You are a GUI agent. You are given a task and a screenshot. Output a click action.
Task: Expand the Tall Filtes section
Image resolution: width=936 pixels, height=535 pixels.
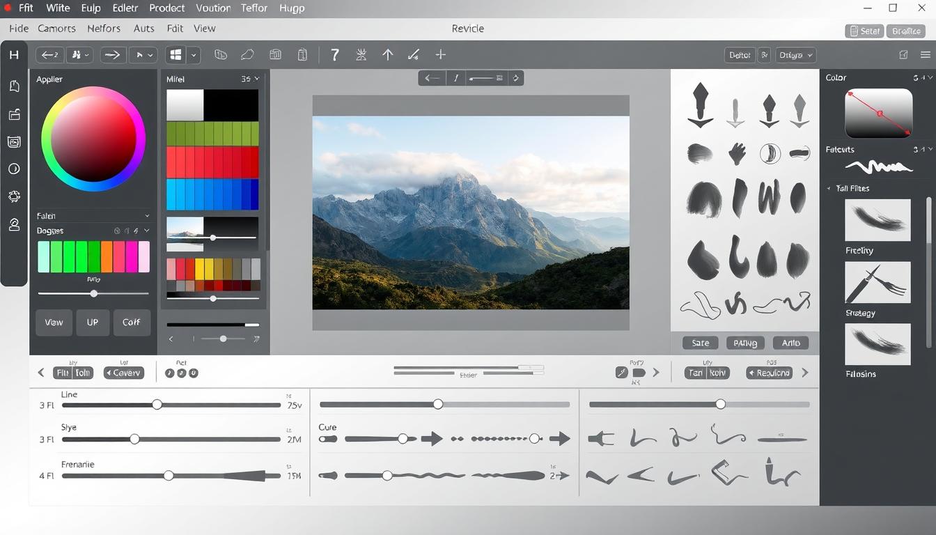tap(829, 188)
